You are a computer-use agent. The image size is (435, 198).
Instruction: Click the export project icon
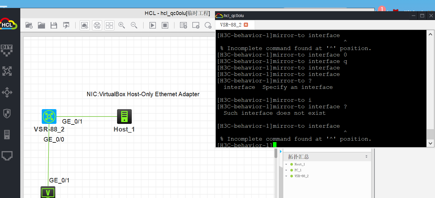click(66, 25)
